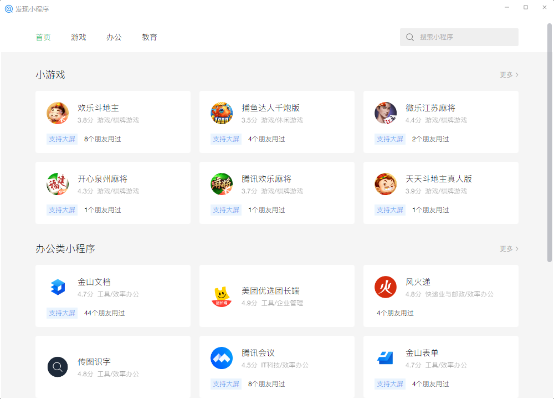Click the 办公类小程序 section heading
The width and height of the screenshot is (554, 399).
[x=65, y=249]
